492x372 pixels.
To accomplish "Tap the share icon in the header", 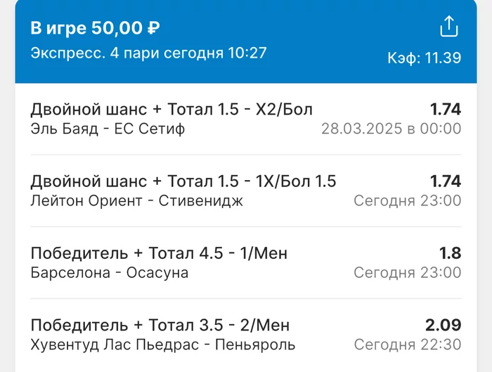I will [448, 27].
